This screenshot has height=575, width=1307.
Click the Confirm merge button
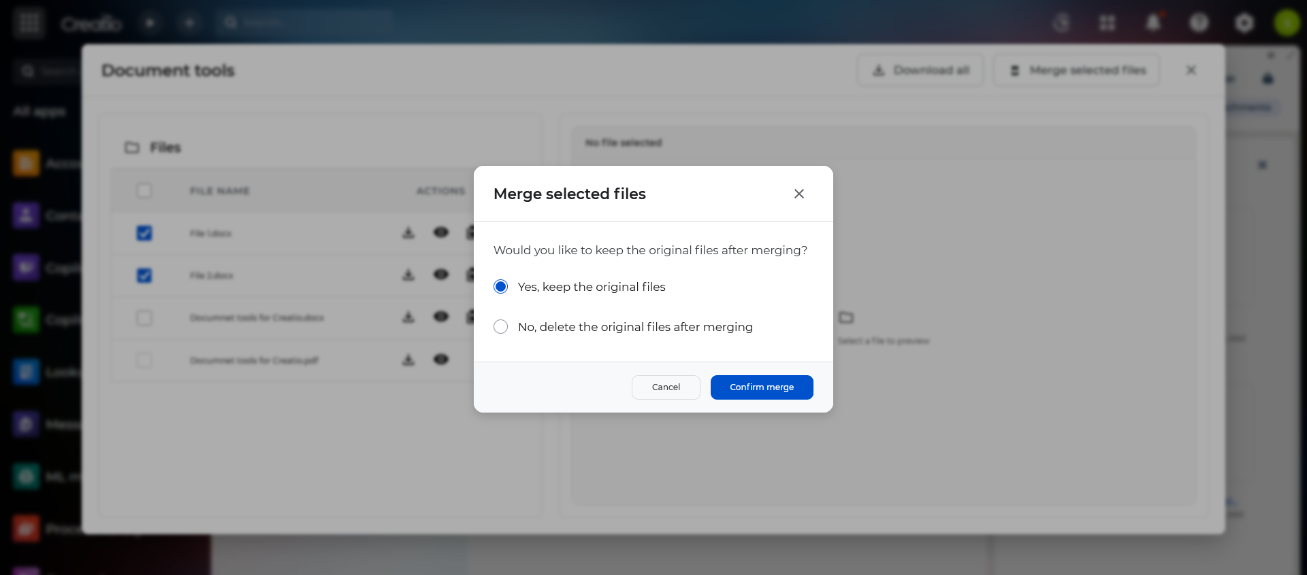coord(761,387)
